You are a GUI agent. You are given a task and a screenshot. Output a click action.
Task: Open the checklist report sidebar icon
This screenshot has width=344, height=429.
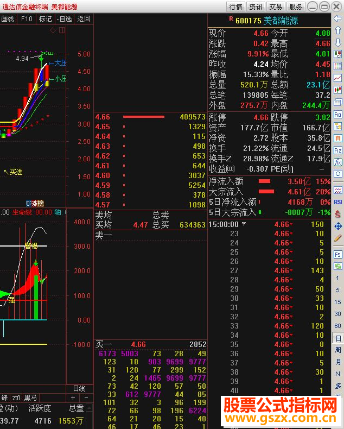pos(337,54)
